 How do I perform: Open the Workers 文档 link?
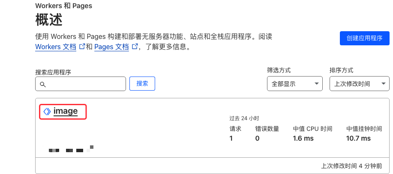[56, 47]
